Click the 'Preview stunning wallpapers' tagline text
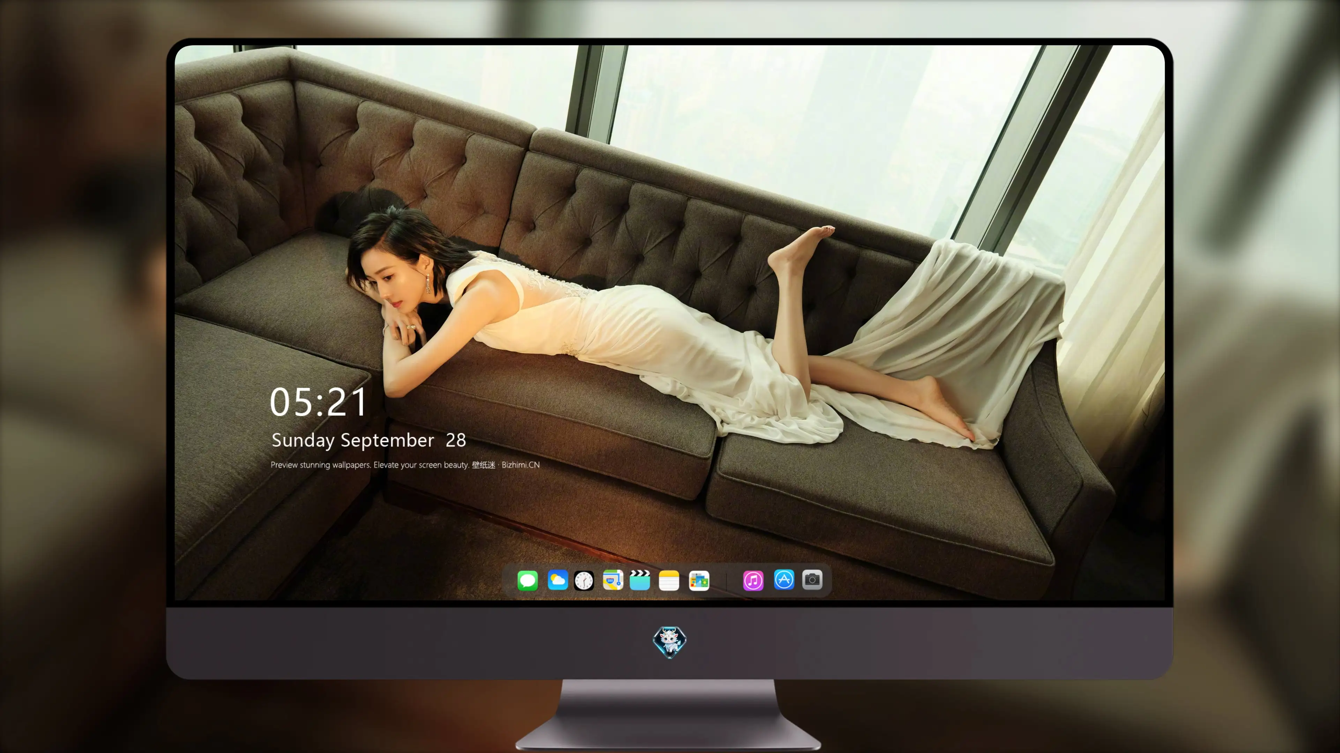 pyautogui.click(x=405, y=465)
